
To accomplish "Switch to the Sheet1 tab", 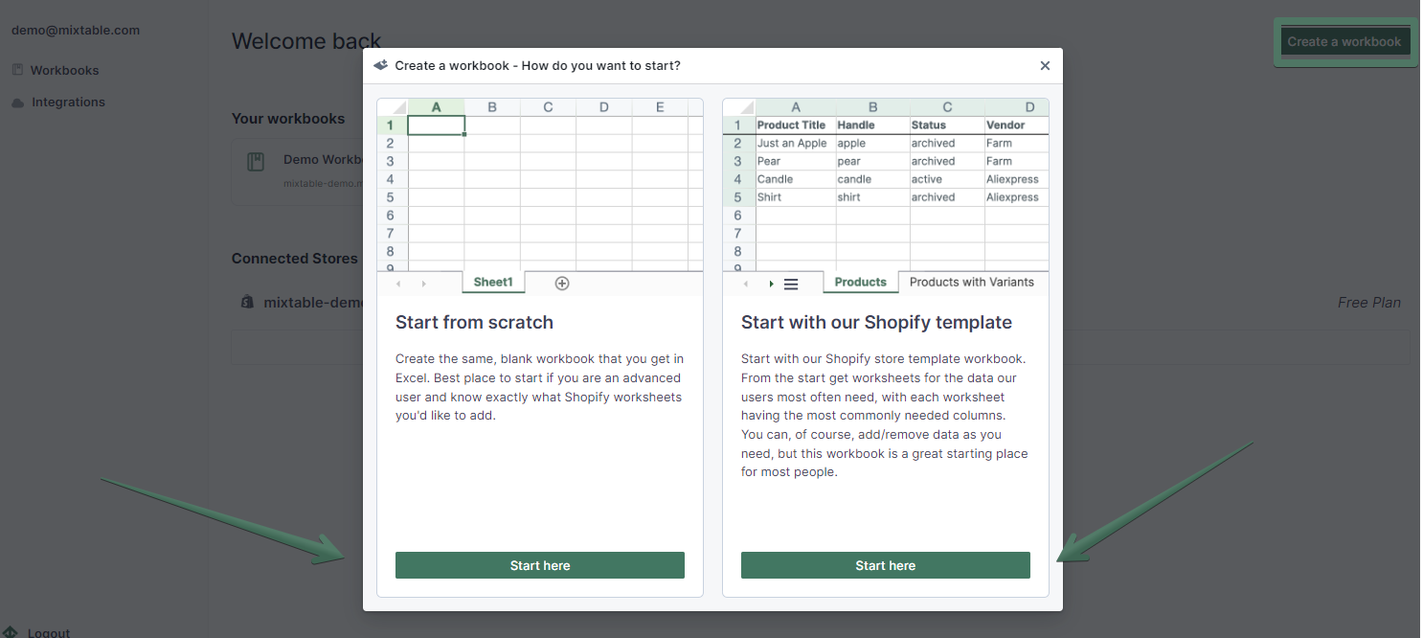I will (x=493, y=283).
